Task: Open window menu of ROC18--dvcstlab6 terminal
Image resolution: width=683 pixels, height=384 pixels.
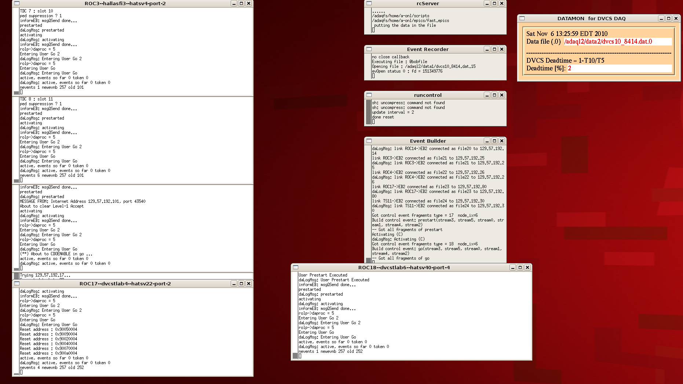Action: coord(296,267)
